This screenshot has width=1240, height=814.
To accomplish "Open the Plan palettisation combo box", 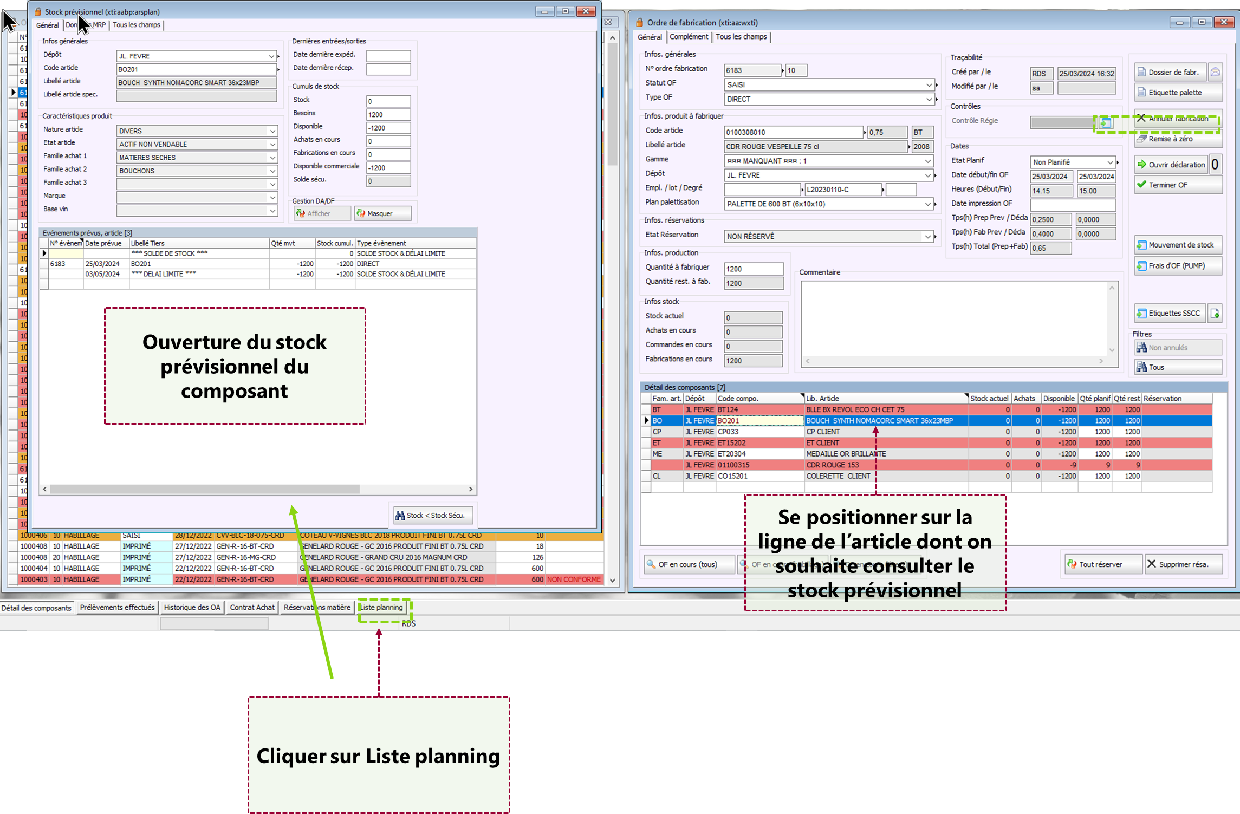I will pyautogui.click(x=927, y=204).
